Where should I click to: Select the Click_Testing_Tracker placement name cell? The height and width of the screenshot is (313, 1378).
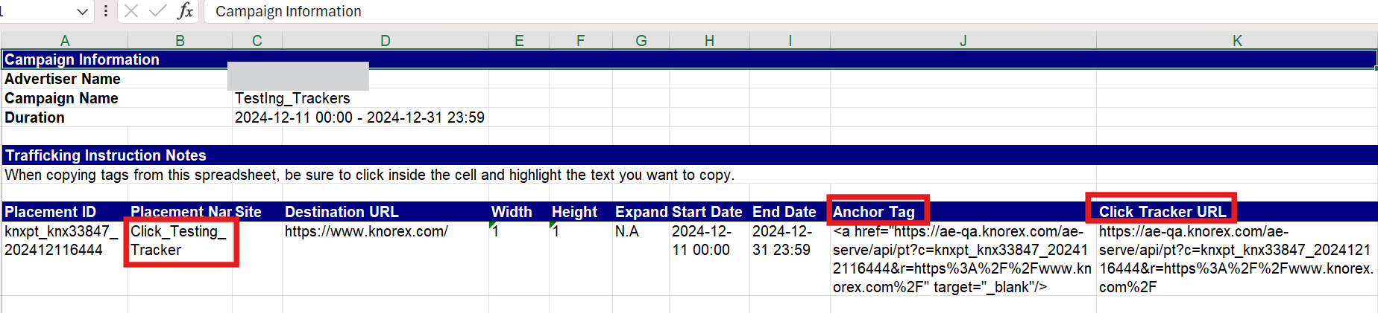(x=179, y=241)
